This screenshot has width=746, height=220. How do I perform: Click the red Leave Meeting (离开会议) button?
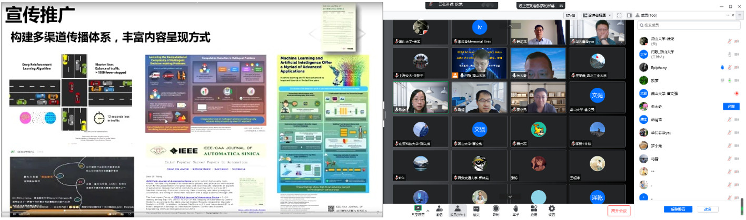coord(619,211)
